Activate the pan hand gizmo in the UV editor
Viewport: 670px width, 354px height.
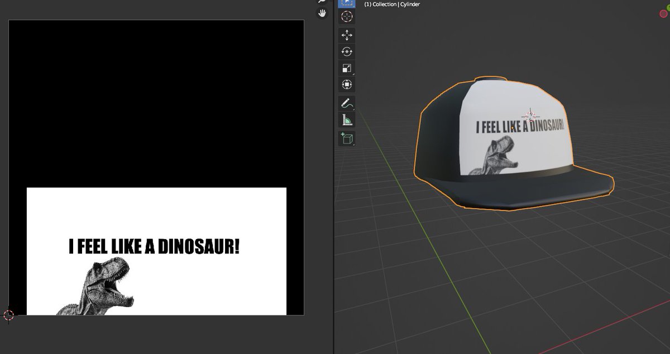pyautogui.click(x=322, y=13)
